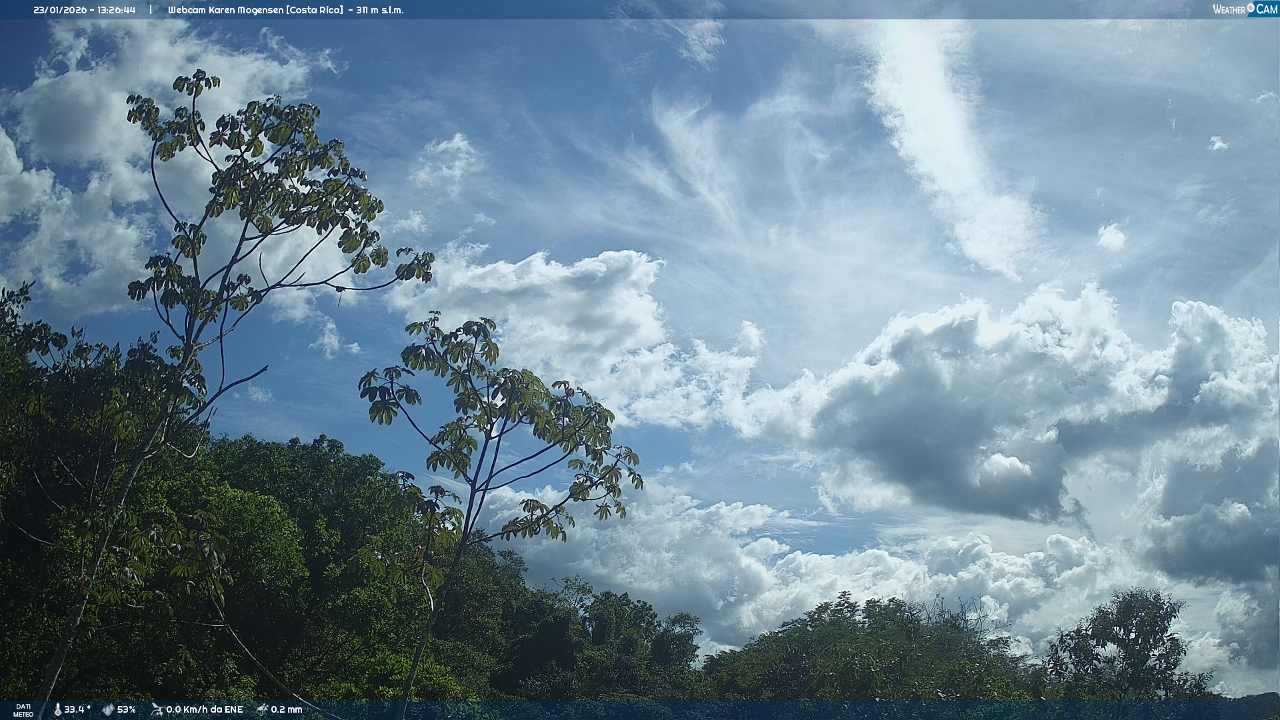Click the 33.4° temperature reading
This screenshot has height=720, width=1280.
tap(77, 709)
